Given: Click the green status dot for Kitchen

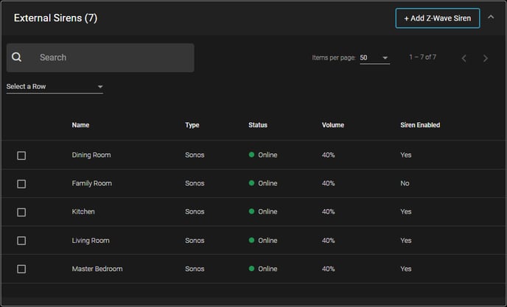Looking at the screenshot, I should [x=251, y=211].
